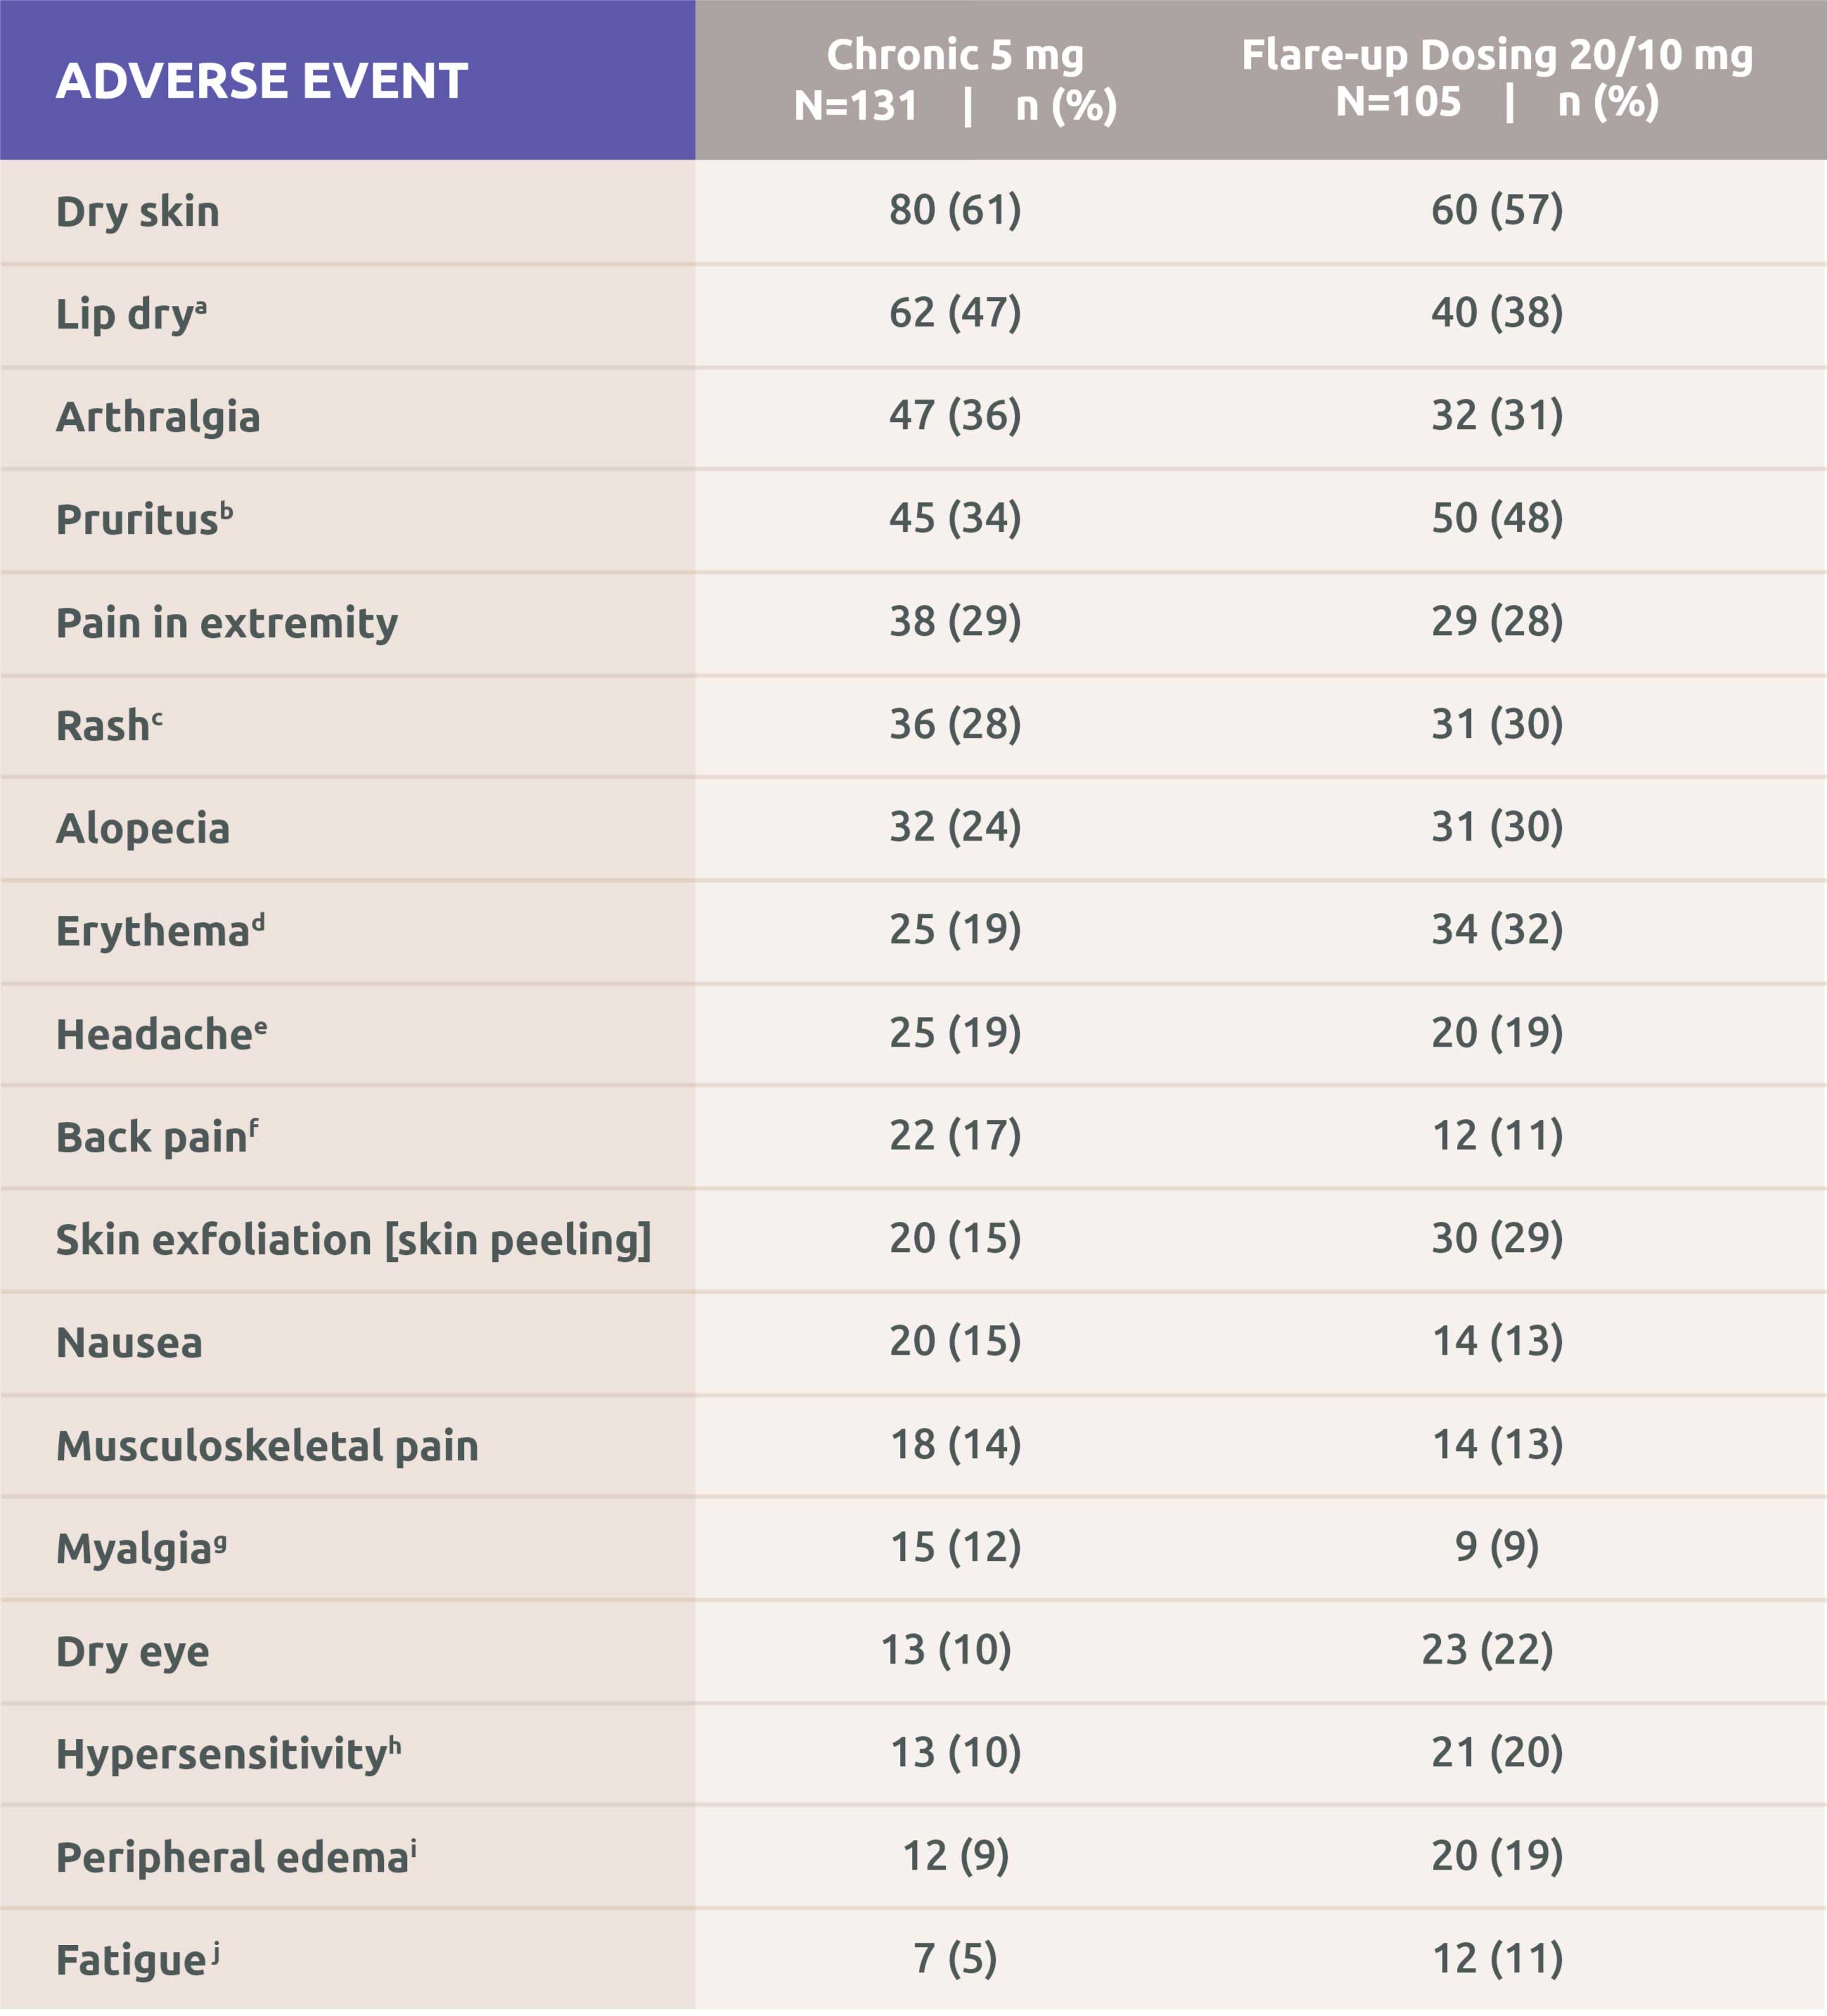This screenshot has width=1827, height=2016.
Task: Click the 80 (61) value for Dry skin
Action: [955, 210]
